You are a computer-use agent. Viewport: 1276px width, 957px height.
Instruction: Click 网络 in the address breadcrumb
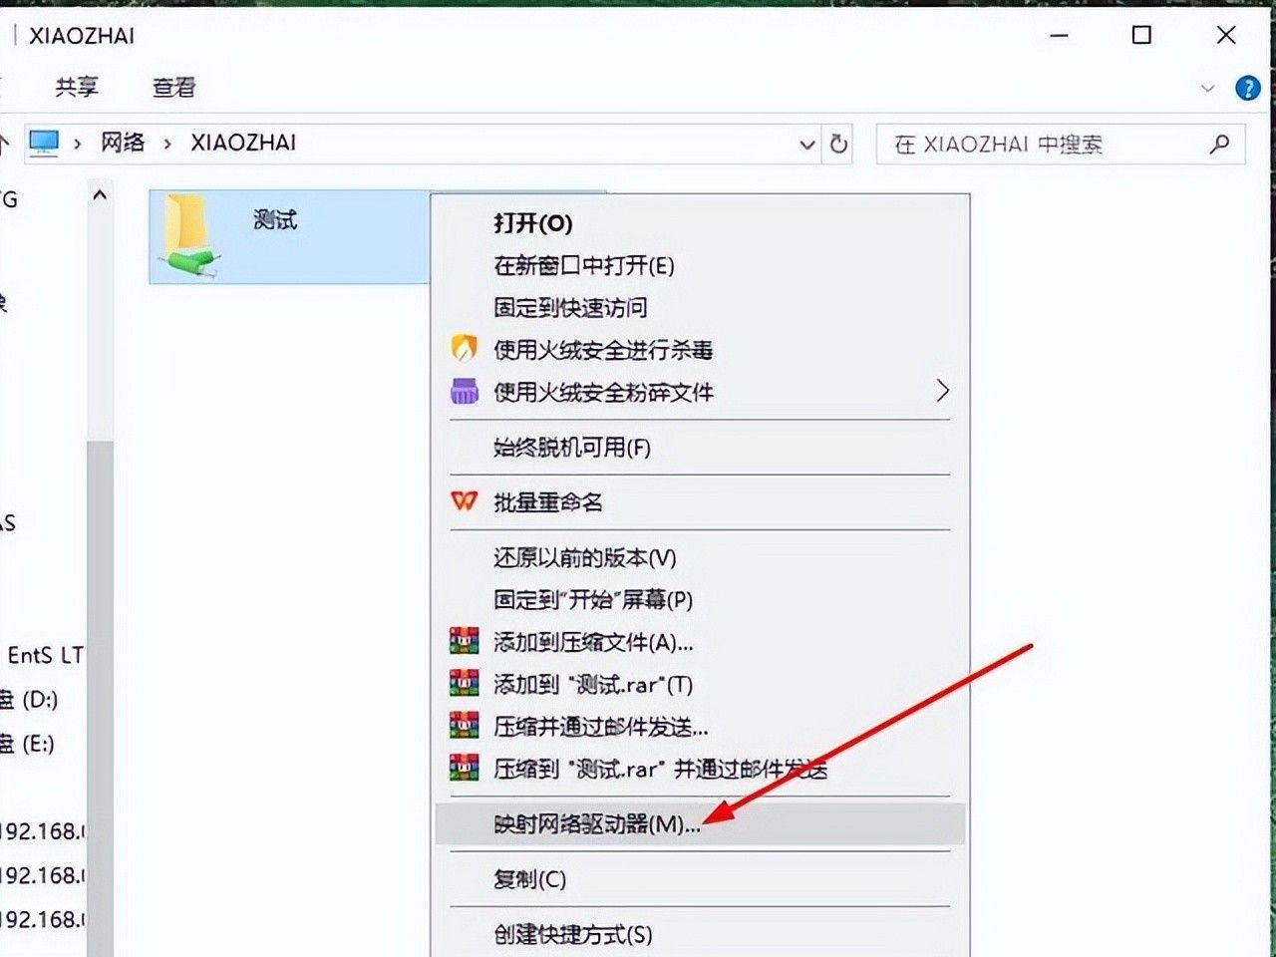click(123, 143)
